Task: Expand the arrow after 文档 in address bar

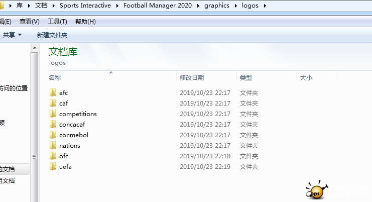Action: [54, 6]
